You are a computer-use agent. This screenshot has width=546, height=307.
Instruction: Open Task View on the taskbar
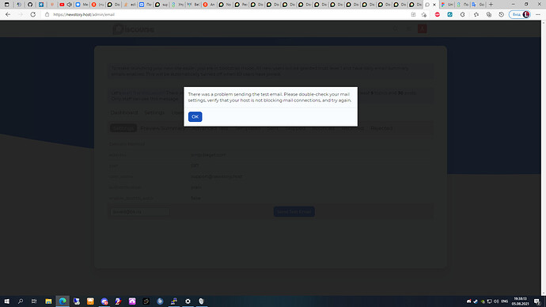click(34, 301)
